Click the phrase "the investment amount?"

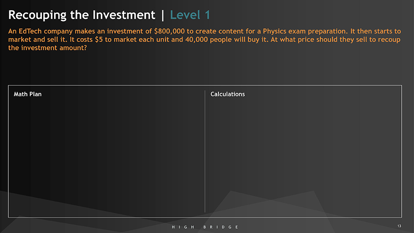tap(47, 48)
